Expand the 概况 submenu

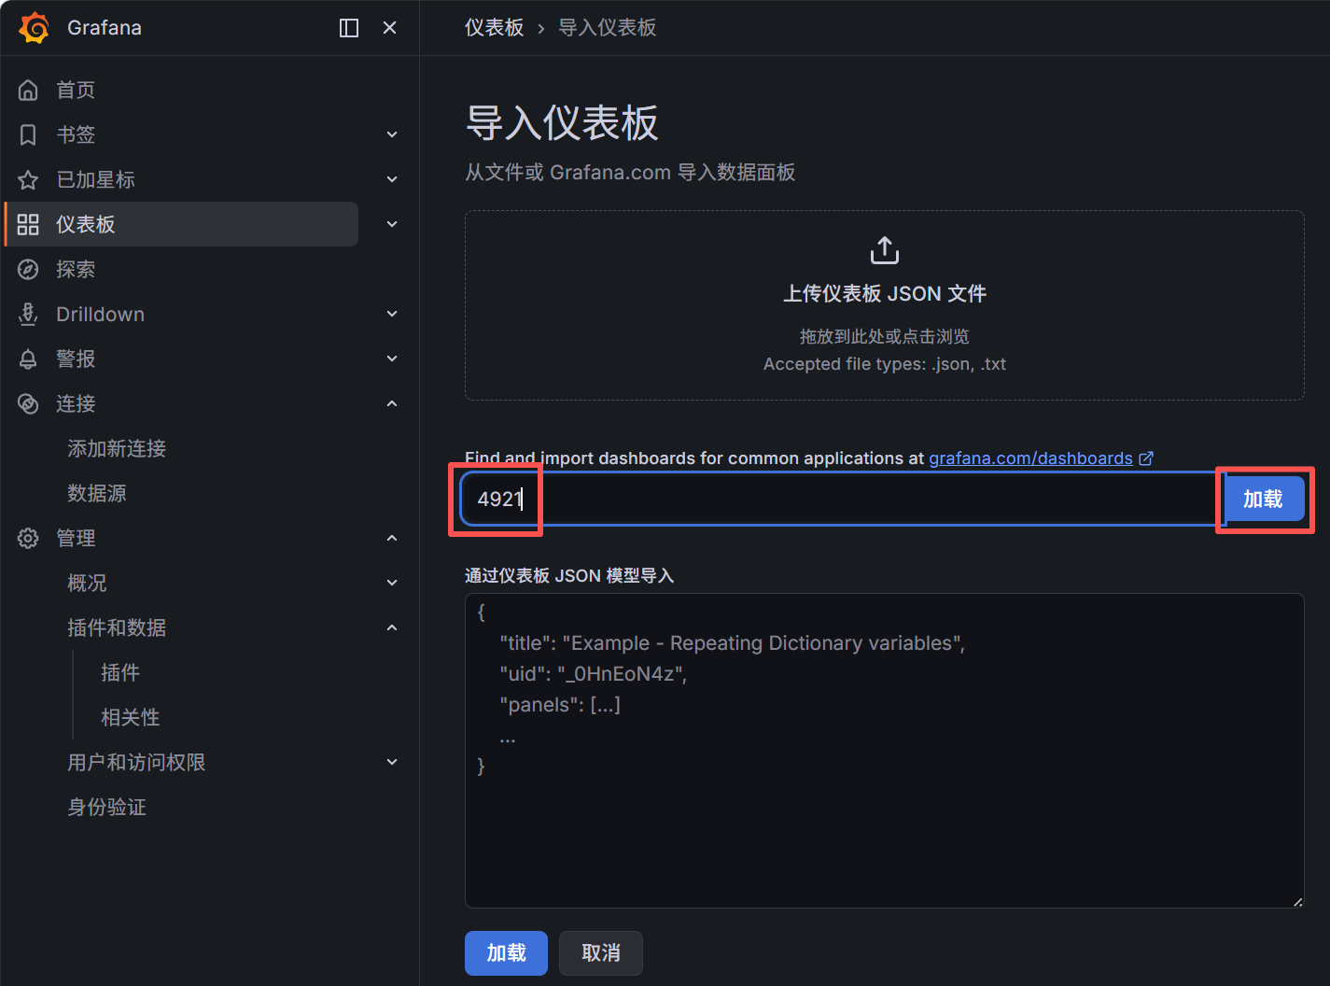(392, 583)
